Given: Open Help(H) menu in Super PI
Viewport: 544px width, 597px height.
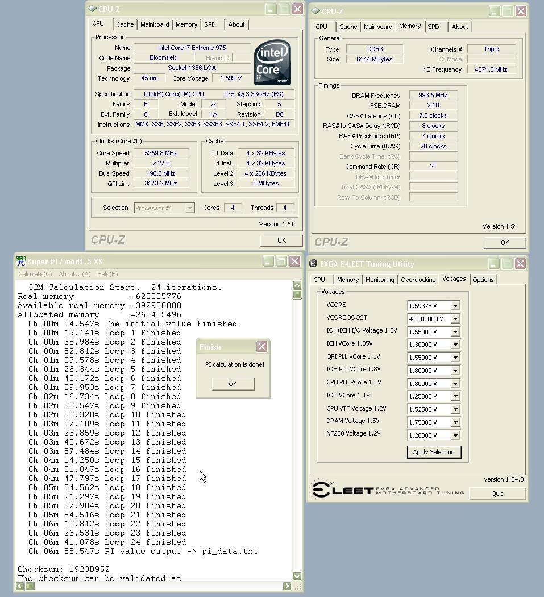Looking at the screenshot, I should click(x=107, y=274).
